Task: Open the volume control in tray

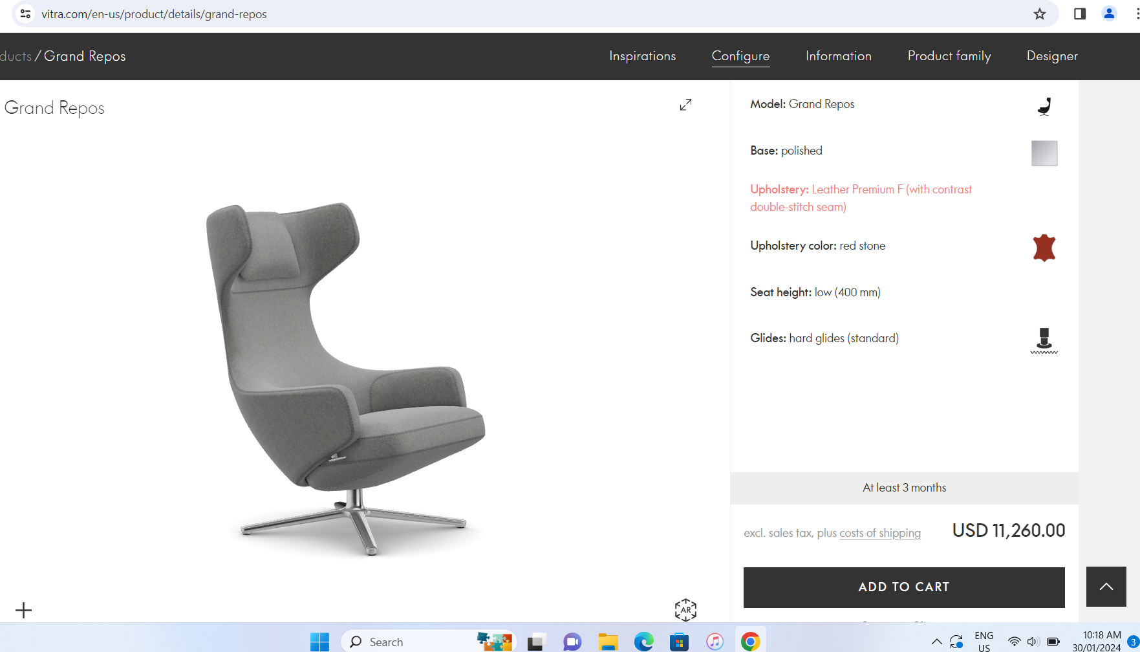Action: (1033, 642)
